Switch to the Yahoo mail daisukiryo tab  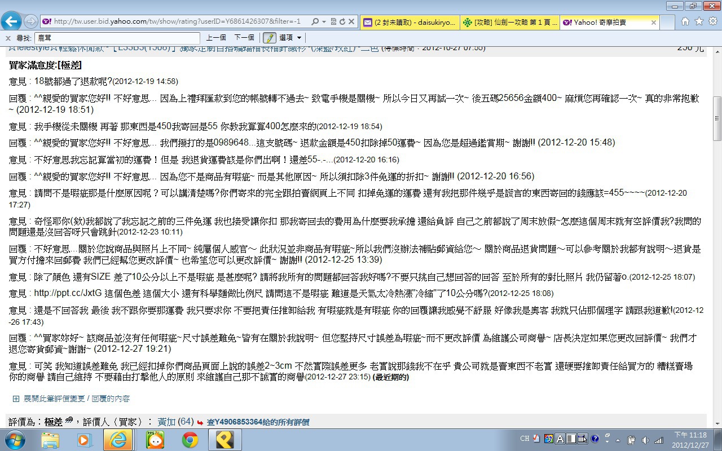coord(410,23)
